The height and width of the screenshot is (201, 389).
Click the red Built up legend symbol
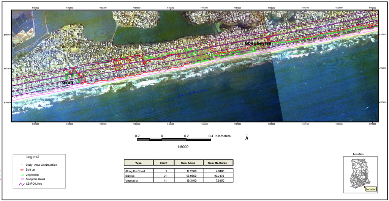point(22,170)
